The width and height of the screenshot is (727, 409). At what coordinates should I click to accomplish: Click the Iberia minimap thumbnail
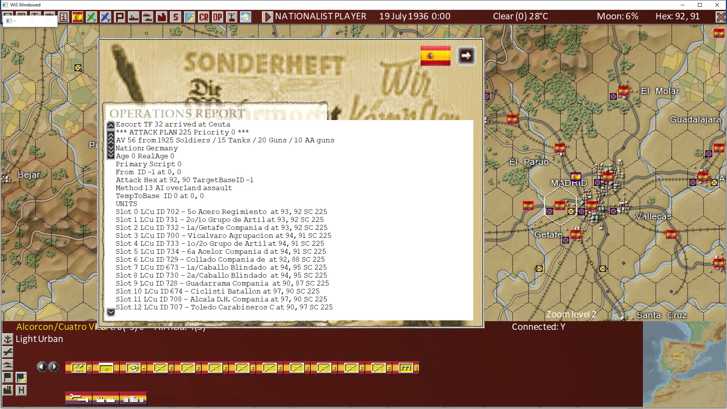684,364
